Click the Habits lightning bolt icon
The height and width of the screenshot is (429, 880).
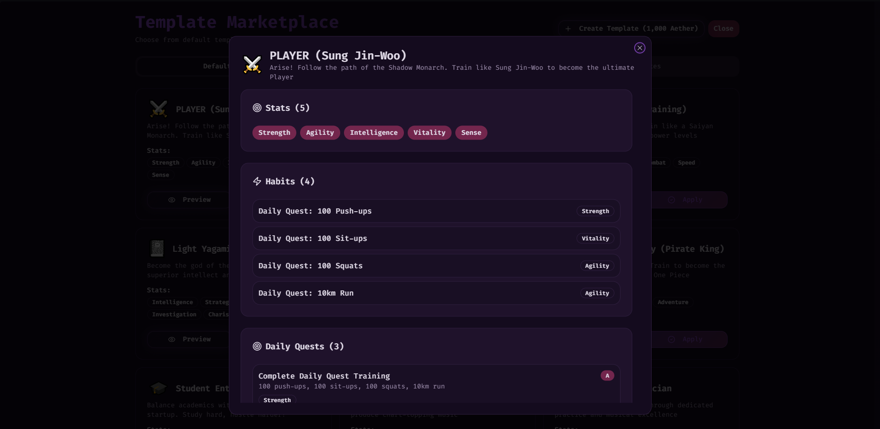[257, 181]
